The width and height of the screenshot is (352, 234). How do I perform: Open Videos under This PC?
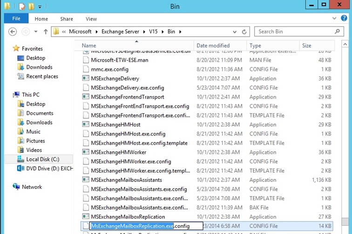point(34,150)
